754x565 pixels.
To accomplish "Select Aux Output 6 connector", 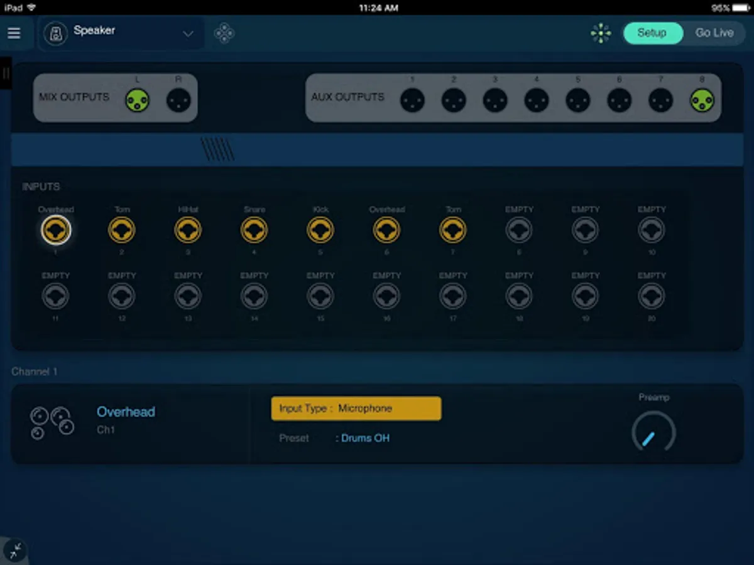I will (x=620, y=100).
